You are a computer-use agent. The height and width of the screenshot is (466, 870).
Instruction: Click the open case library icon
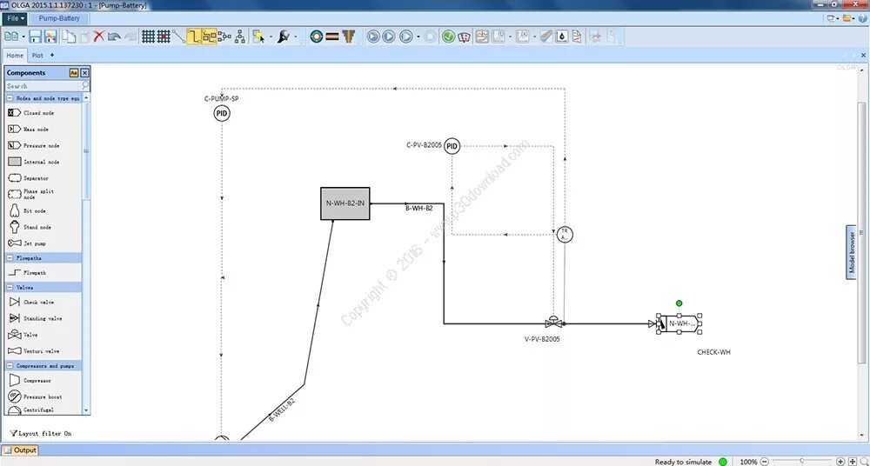coord(11,37)
